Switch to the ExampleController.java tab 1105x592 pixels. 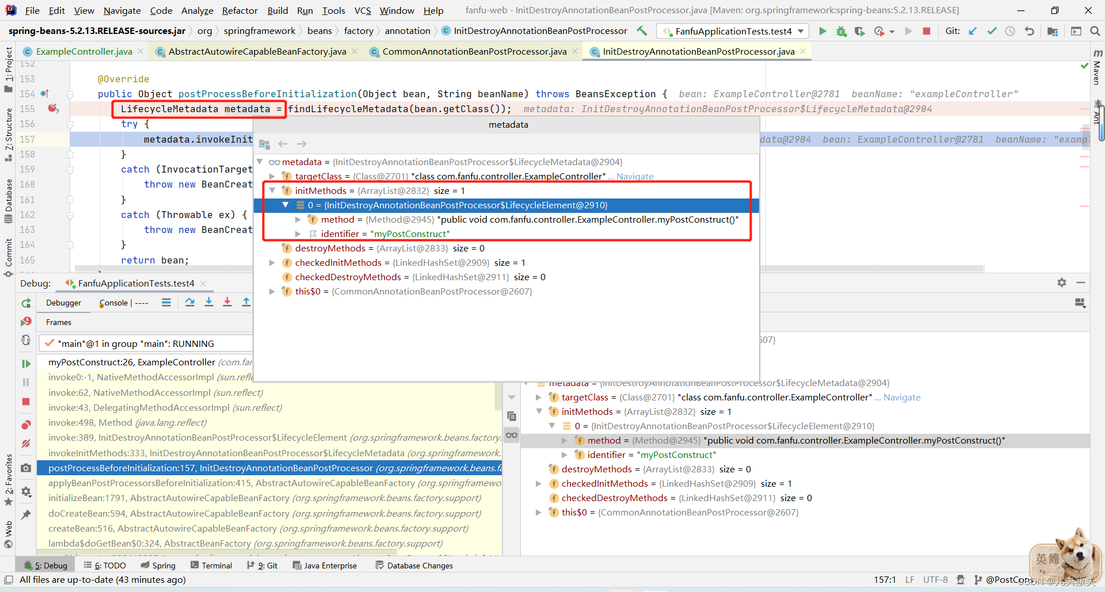tap(84, 52)
